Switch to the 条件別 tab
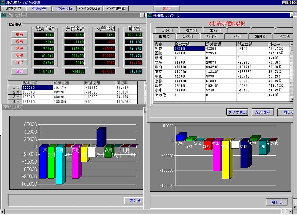Screen dimensions: 297x215 [x=189, y=30]
